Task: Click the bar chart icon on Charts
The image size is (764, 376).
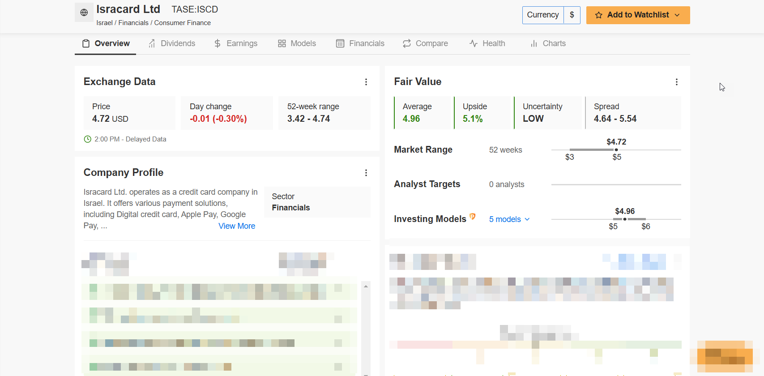Action: [x=534, y=43]
